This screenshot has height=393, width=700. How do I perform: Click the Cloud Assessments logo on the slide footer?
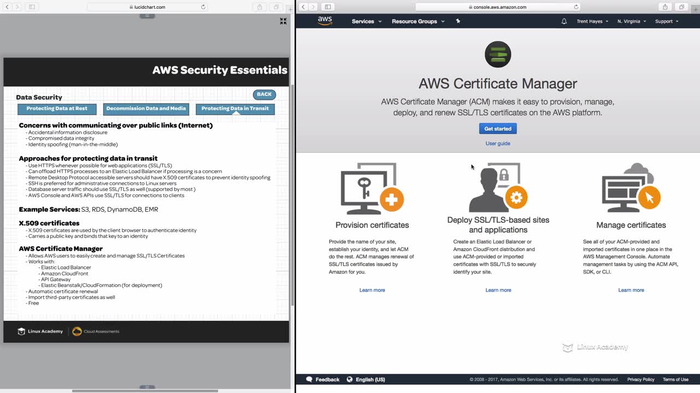point(96,331)
